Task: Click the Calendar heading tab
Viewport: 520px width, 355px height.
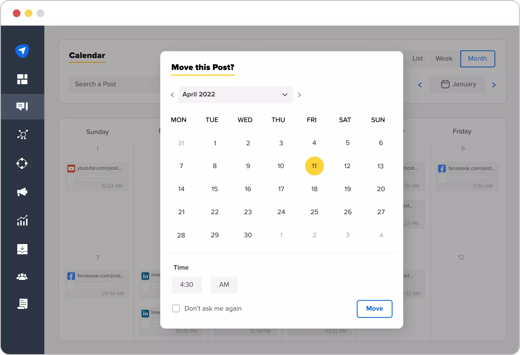Action: (x=87, y=55)
